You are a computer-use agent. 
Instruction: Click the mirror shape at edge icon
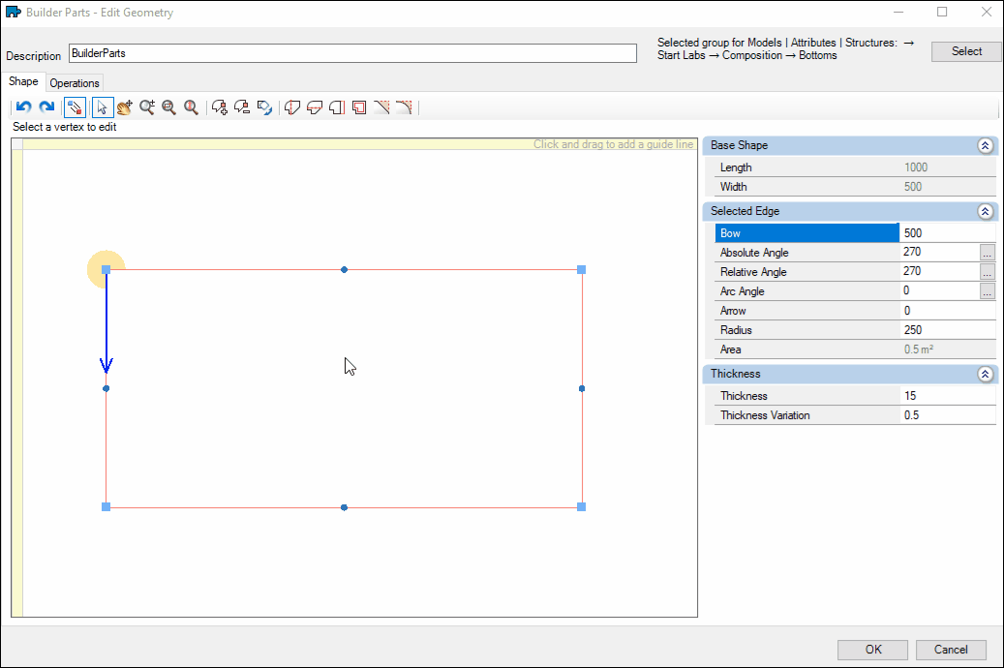click(x=337, y=106)
